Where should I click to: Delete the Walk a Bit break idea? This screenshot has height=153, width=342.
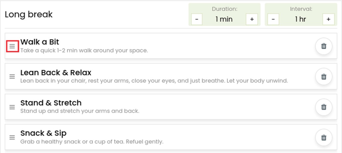coord(324,46)
